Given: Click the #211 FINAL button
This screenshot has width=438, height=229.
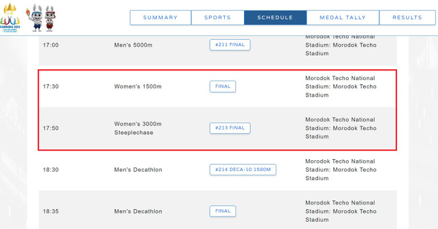Looking at the screenshot, I should pos(230,45).
